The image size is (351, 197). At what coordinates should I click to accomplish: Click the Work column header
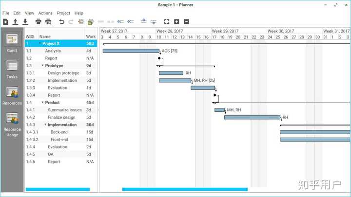91,36
